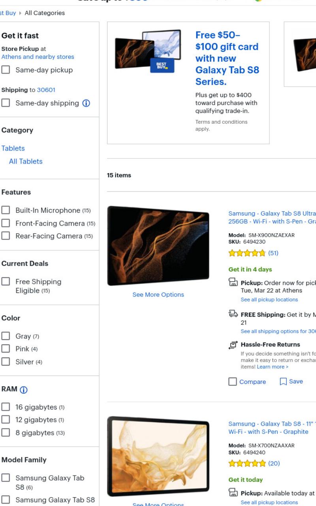Image resolution: width=316 pixels, height=506 pixels.
Task: Open the RAM info icon
Action: 24,390
